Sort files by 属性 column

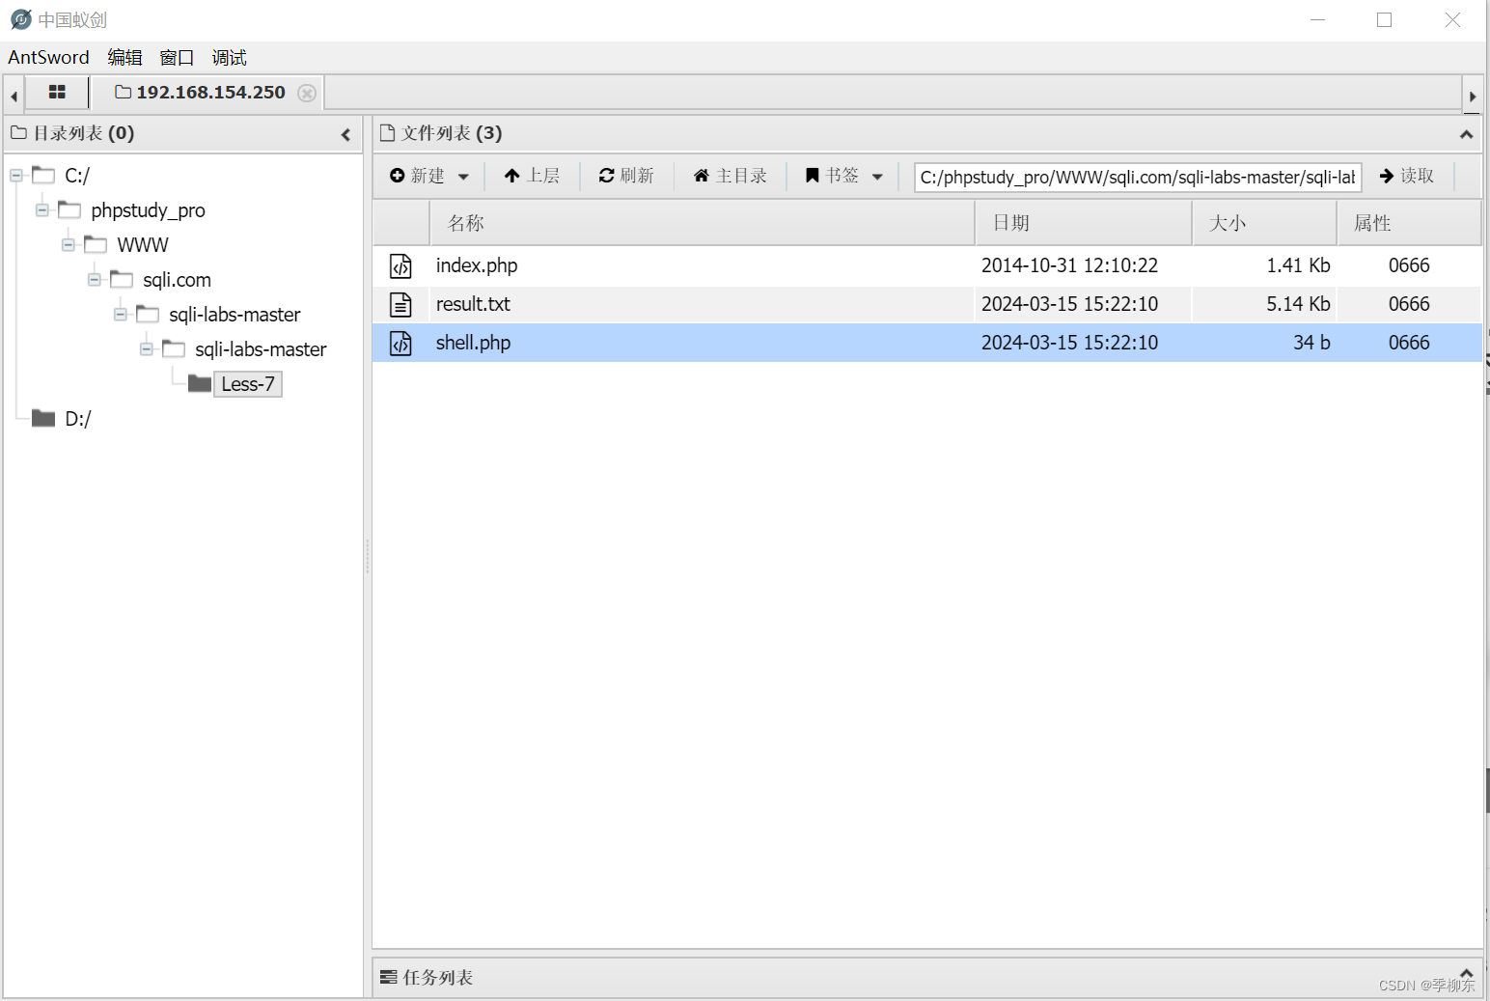tap(1409, 223)
